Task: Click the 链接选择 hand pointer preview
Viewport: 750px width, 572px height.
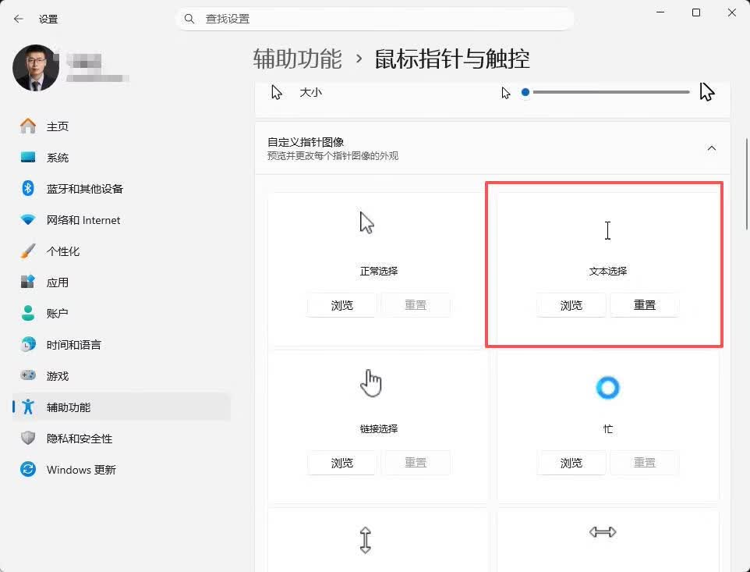Action: (370, 383)
